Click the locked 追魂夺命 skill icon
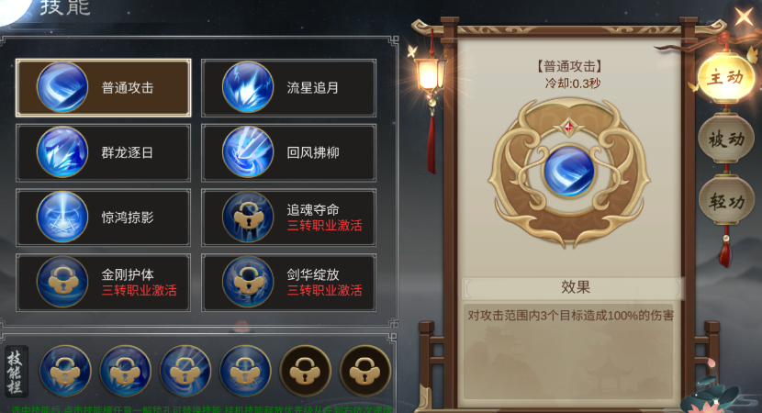 point(248,217)
